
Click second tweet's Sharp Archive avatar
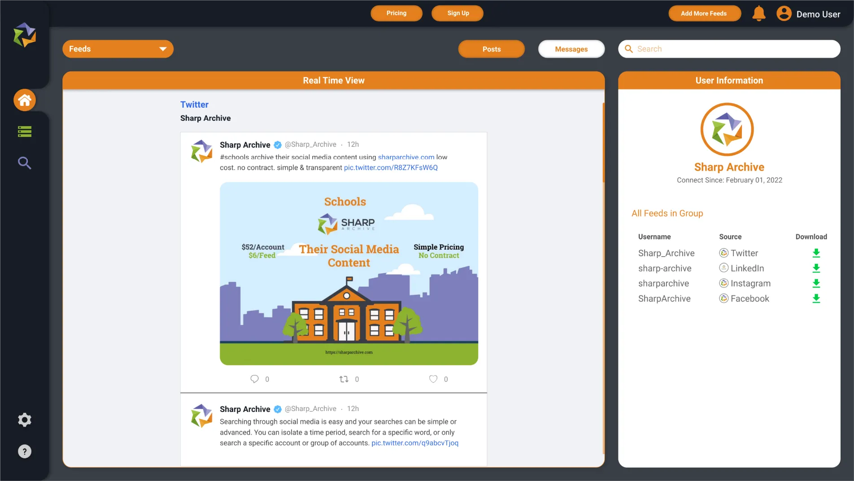coord(202,415)
